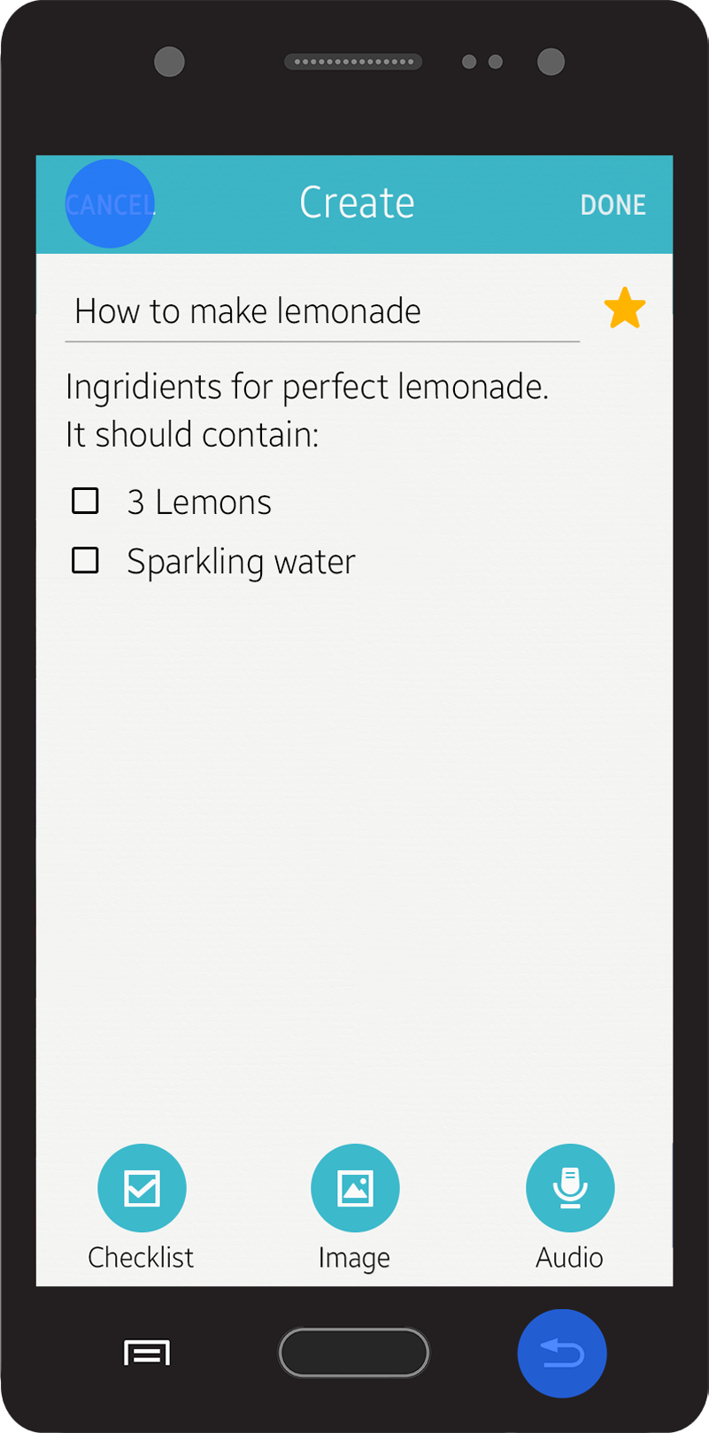The image size is (709, 1433).
Task: Tap the CANCEL button in header
Action: coord(110,204)
